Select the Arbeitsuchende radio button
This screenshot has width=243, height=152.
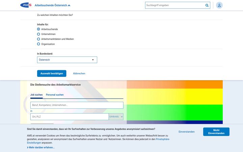point(38,29)
